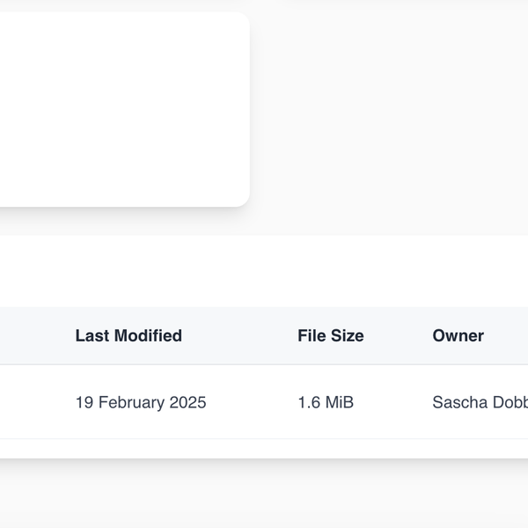Click the Owner column header
528x528 pixels.
(x=458, y=335)
